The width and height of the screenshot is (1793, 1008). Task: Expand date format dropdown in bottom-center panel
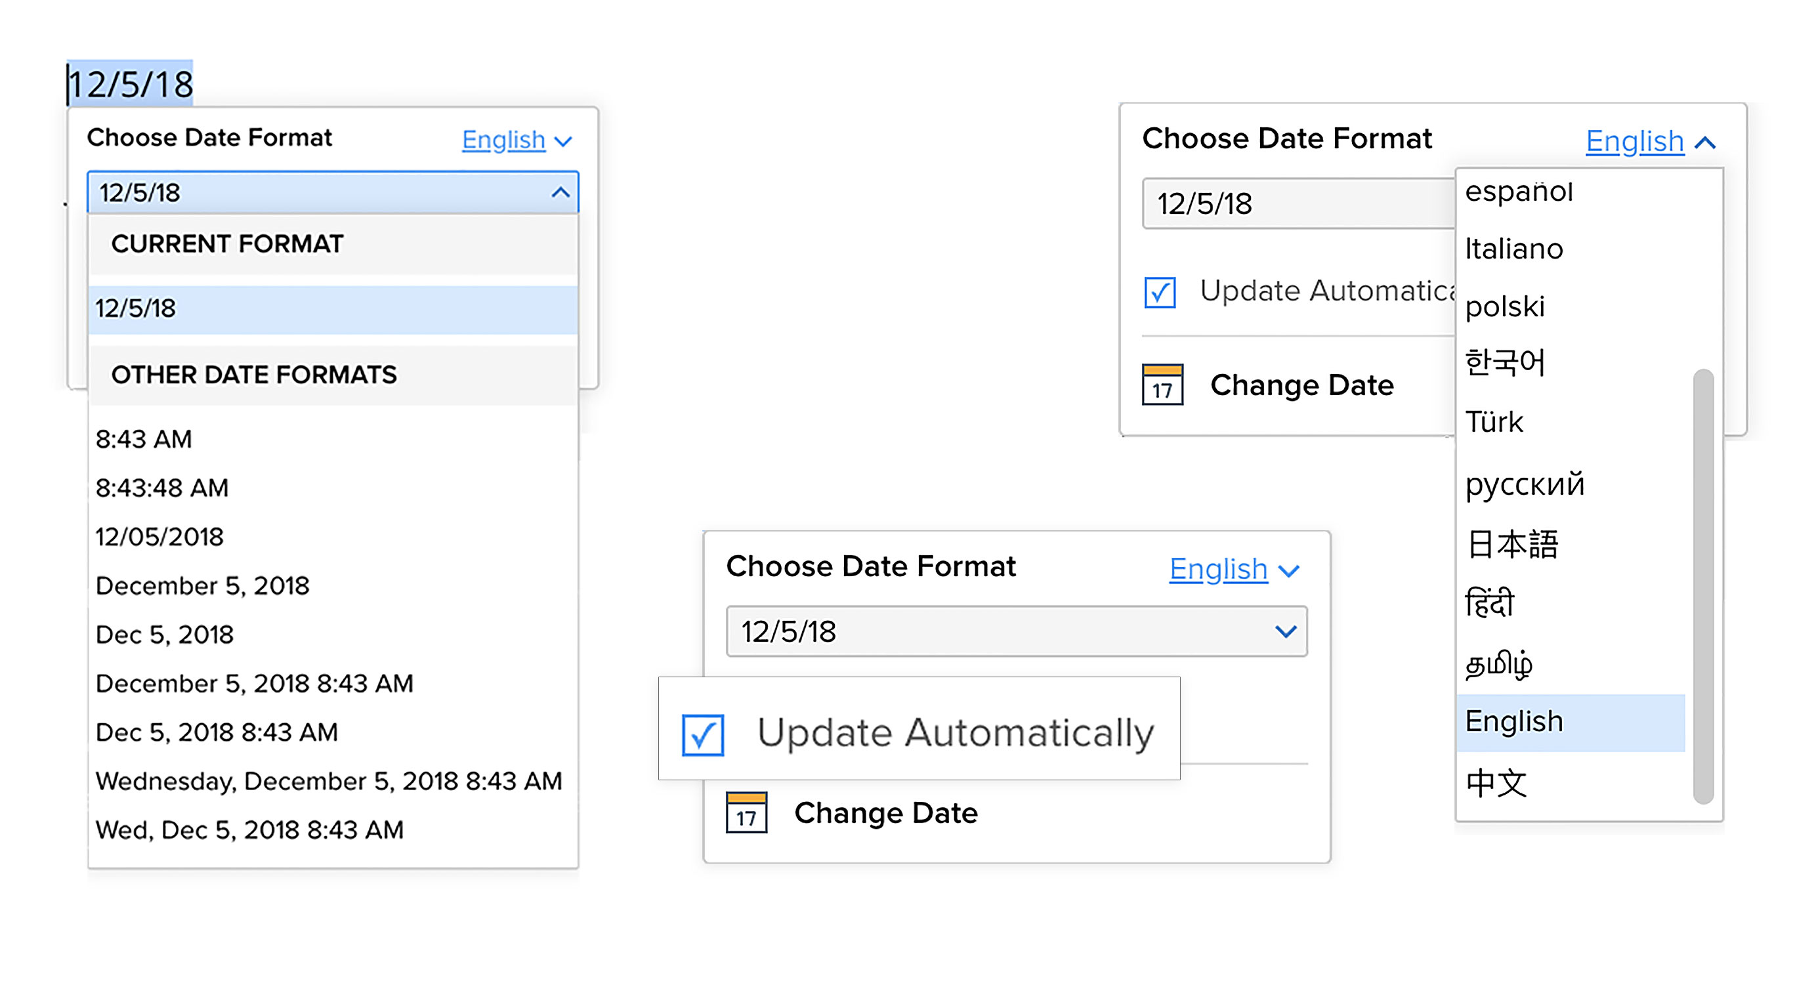(x=1285, y=631)
